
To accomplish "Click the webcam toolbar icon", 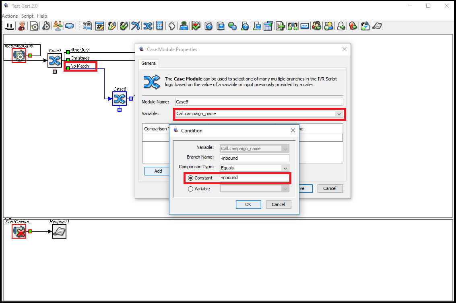I will point(87,26).
